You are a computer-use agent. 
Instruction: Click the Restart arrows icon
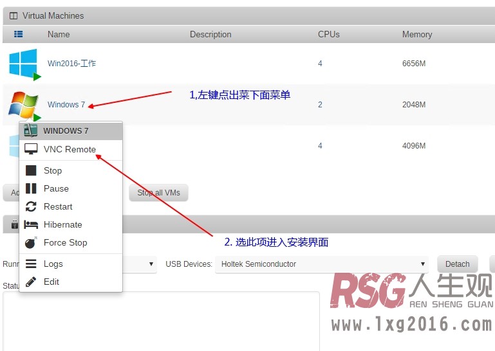31,206
